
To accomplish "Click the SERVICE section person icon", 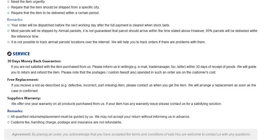I will coord(9,54).
